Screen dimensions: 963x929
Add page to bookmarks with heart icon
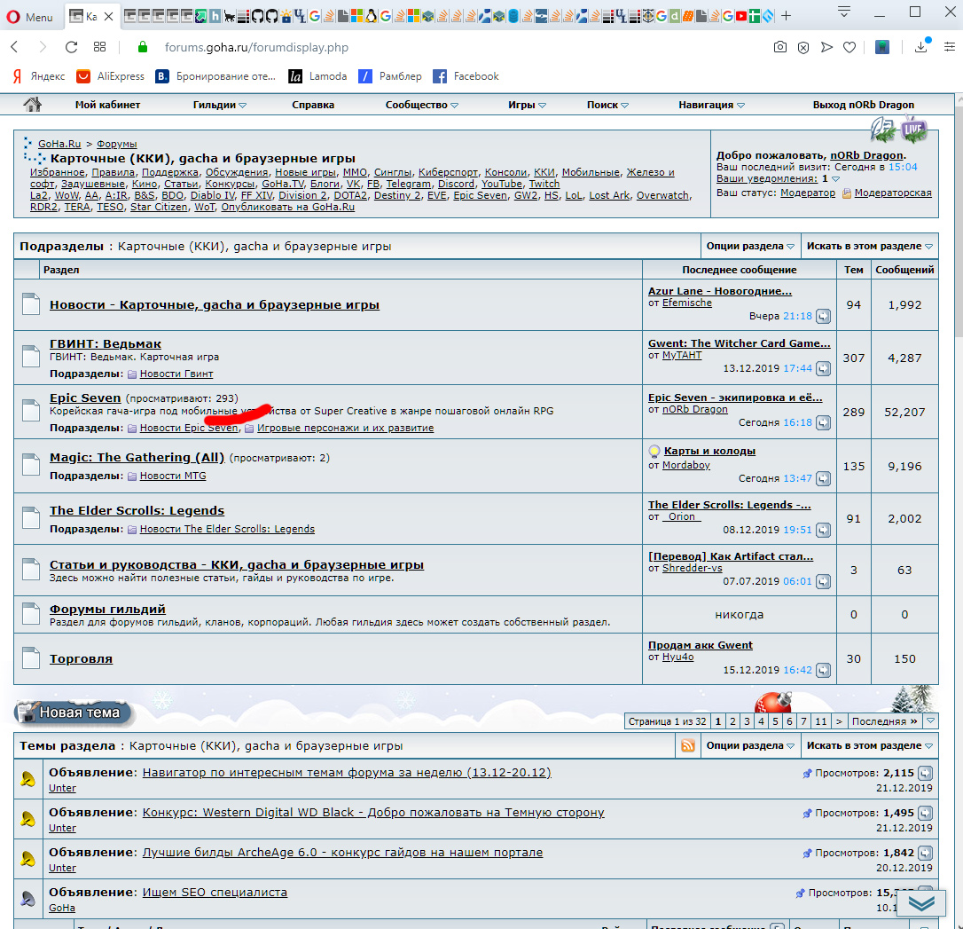(849, 47)
